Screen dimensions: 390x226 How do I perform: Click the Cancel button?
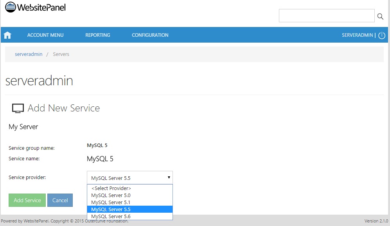pos(60,200)
